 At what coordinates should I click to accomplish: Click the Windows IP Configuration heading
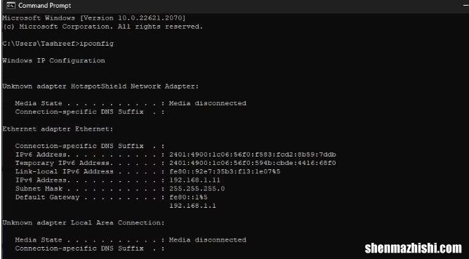[53, 60]
